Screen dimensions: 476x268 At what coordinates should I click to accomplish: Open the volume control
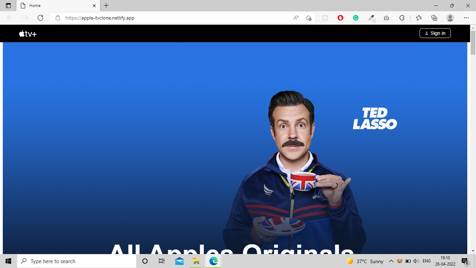[x=416, y=261]
